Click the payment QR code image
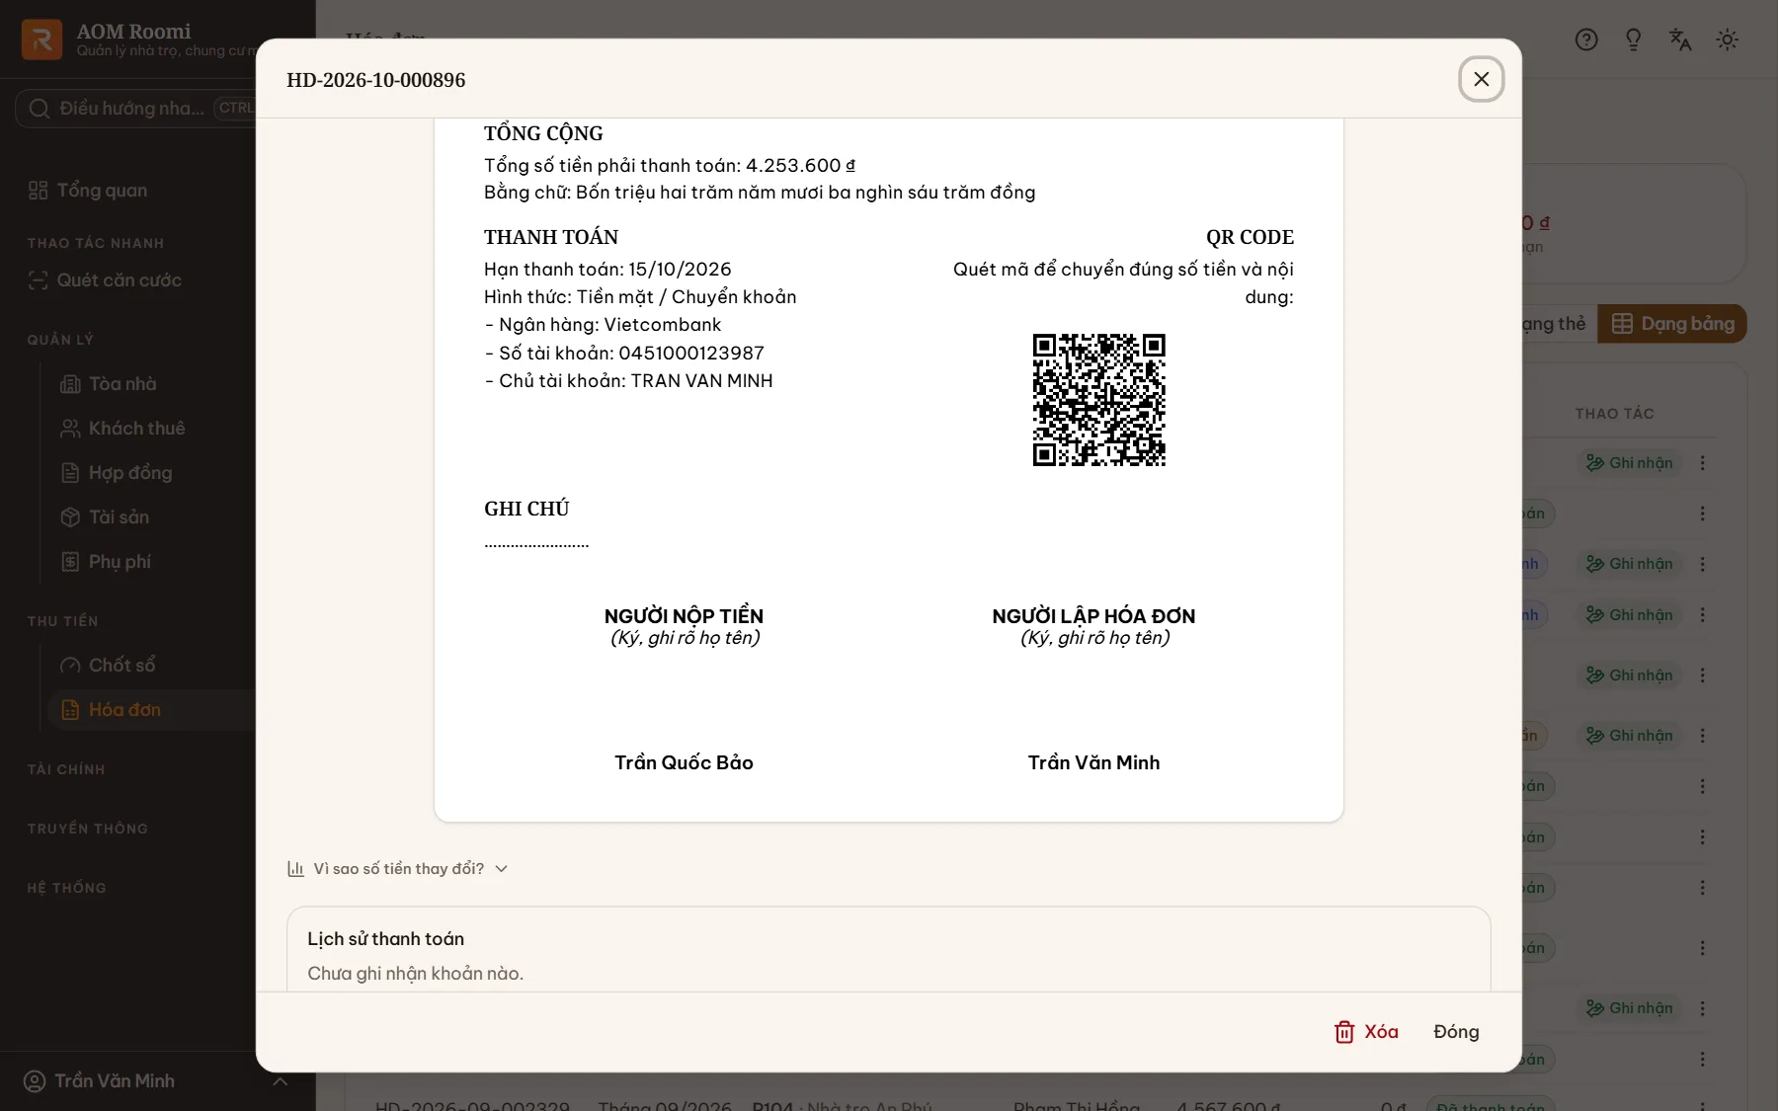The width and height of the screenshot is (1778, 1111). (x=1098, y=399)
